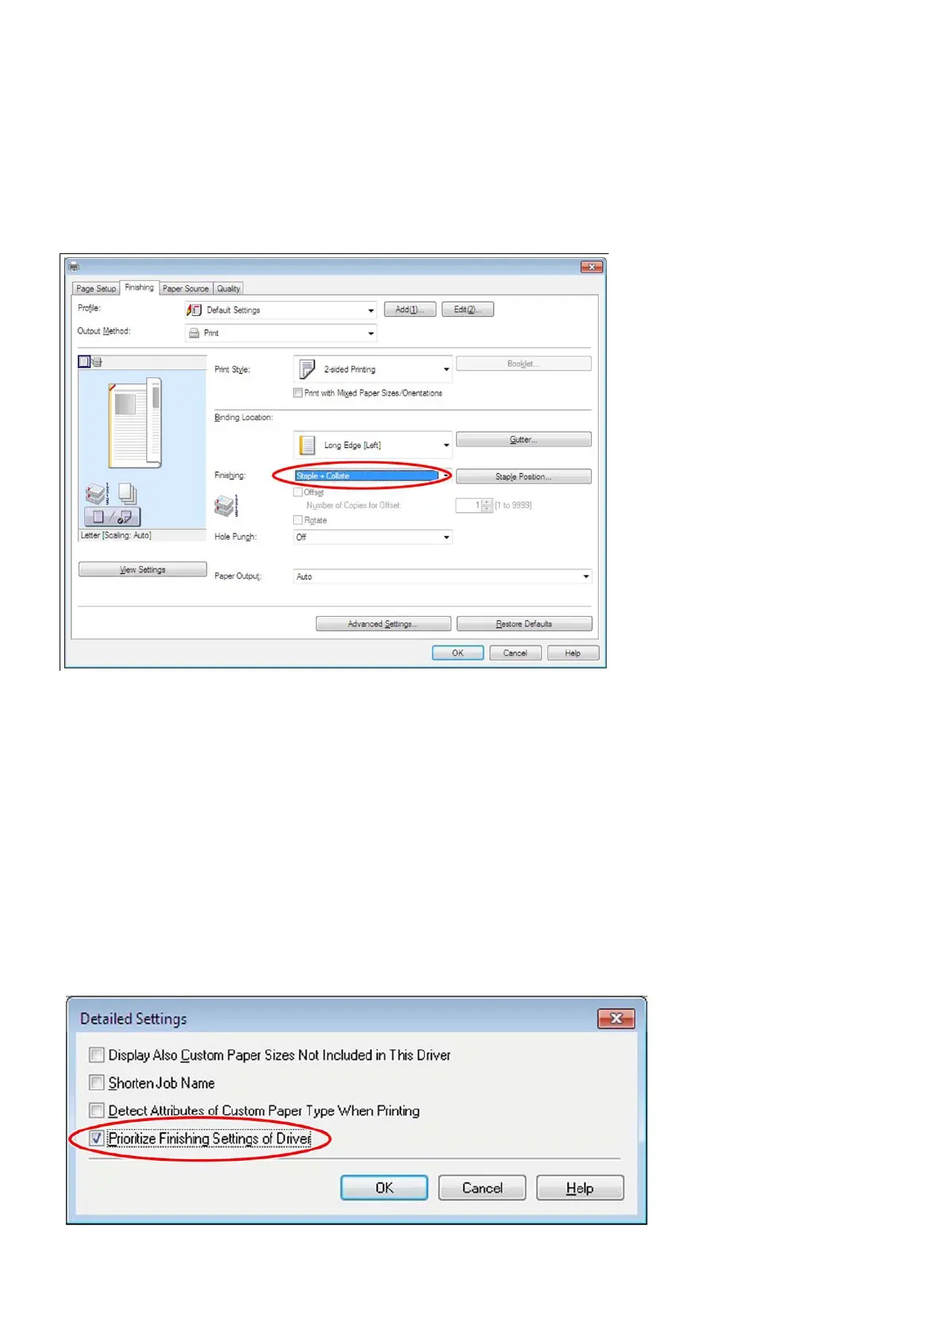Open the Output Method dropdown
Screen dimensions: 946x1337
coord(280,333)
